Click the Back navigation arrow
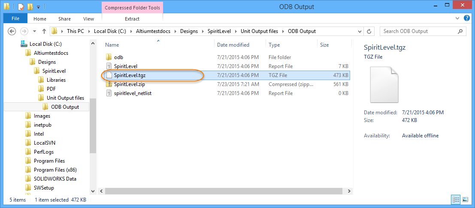This screenshot has width=475, height=208. click(12, 31)
